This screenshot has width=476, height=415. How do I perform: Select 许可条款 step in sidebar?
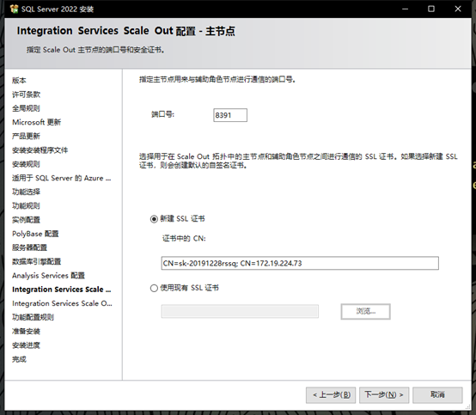click(26, 95)
